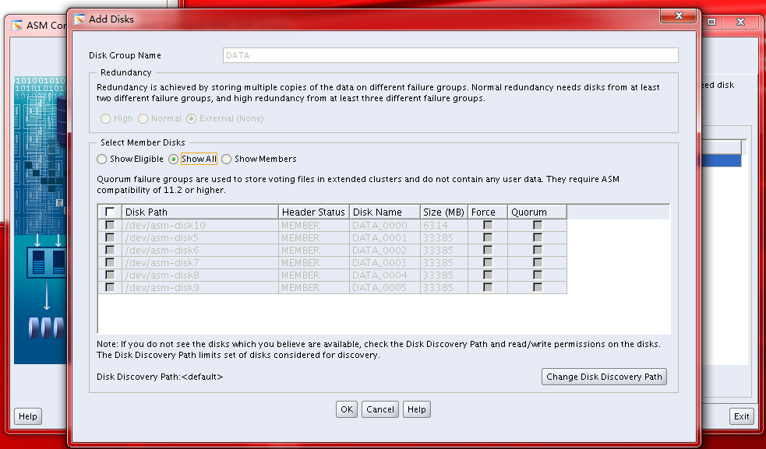Click the Disk Discovery Path default label
Viewport: 766px width, 449px height.
(160, 377)
